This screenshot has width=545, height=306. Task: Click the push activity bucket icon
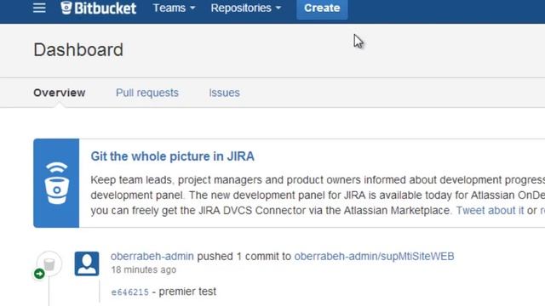[x=49, y=264]
